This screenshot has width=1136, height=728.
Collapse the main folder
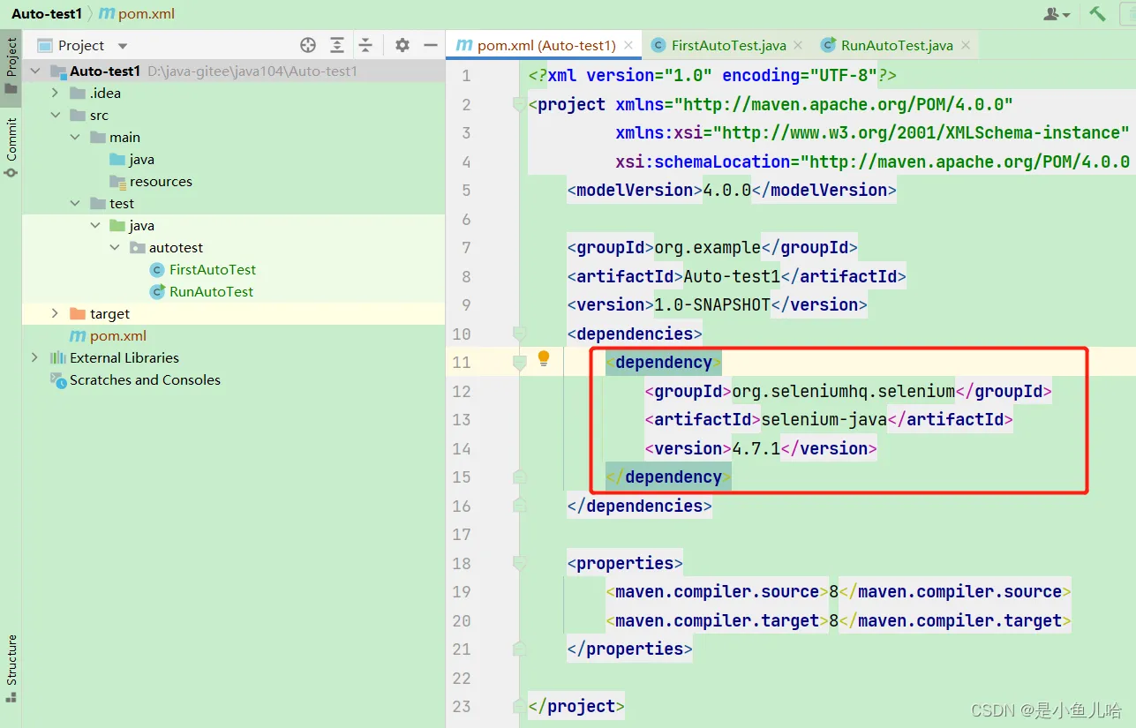pos(75,137)
